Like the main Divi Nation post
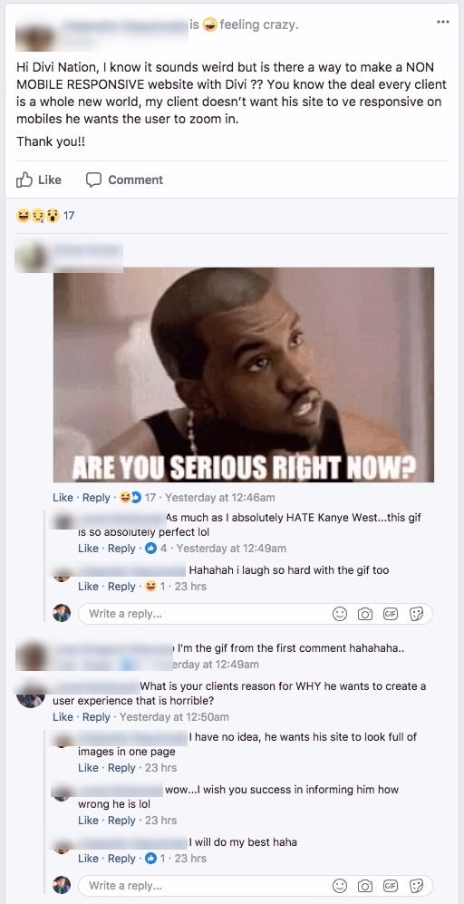Viewport: 464px width, 904px height. tap(39, 180)
